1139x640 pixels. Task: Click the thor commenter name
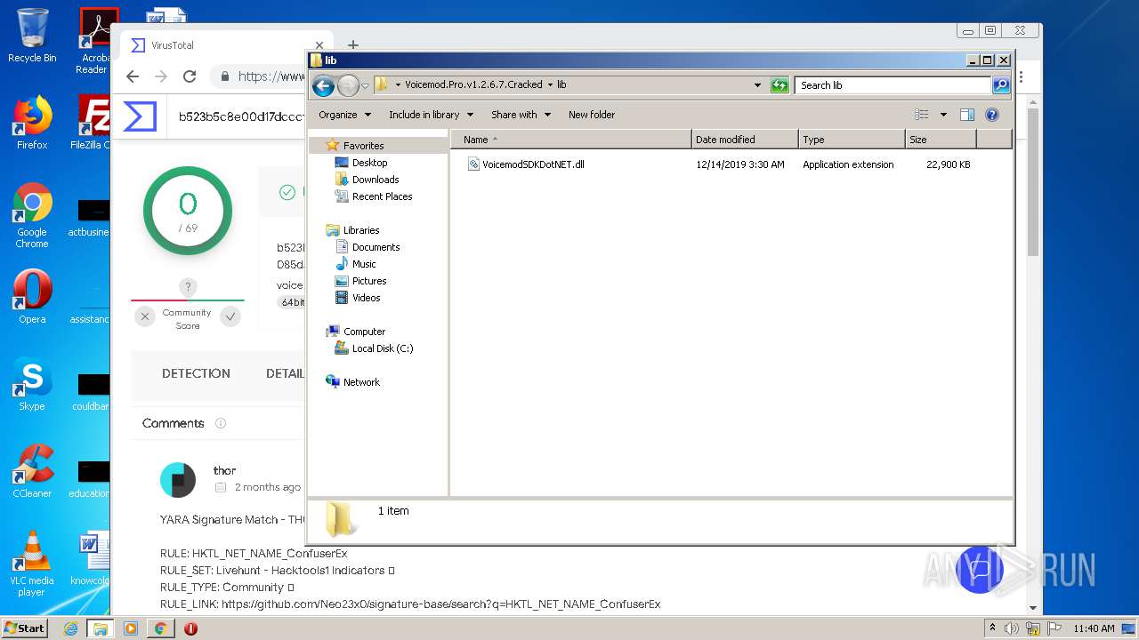click(225, 470)
